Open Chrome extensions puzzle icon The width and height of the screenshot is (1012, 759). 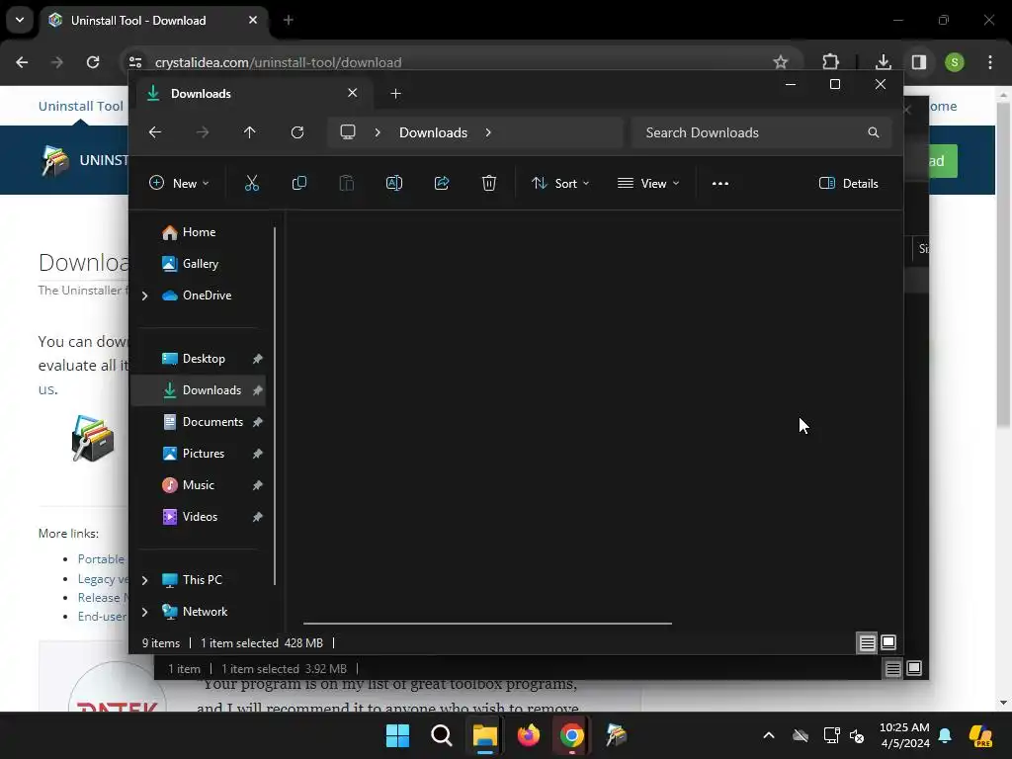point(830,62)
